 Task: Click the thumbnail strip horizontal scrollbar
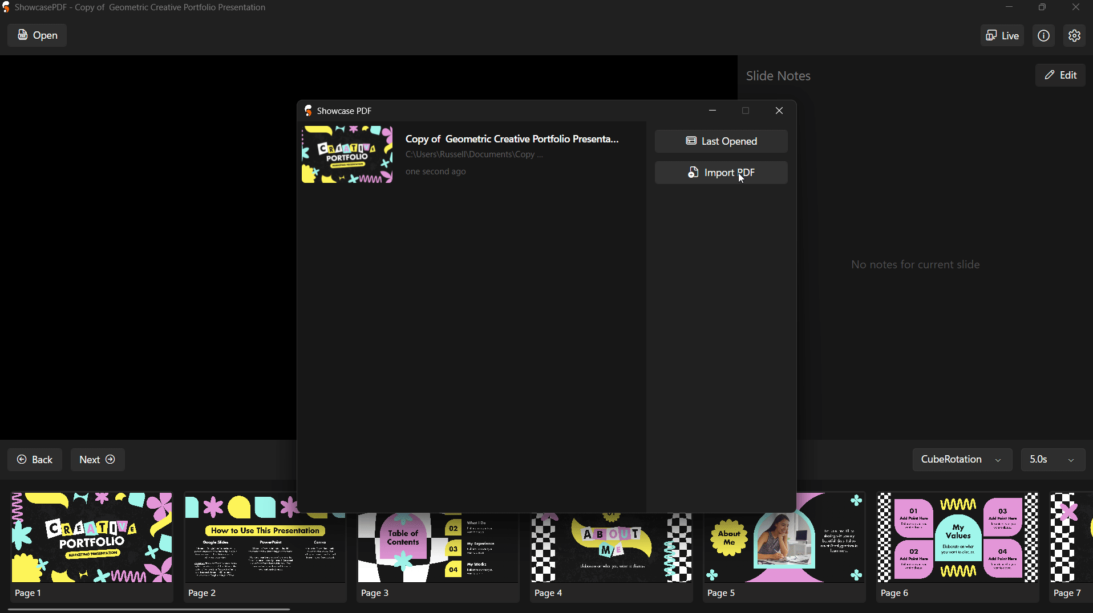tap(149, 609)
